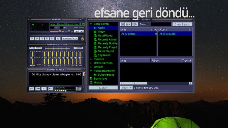228x128 pixels.
Task: Click the album art view icon
Action: pos(122,24)
